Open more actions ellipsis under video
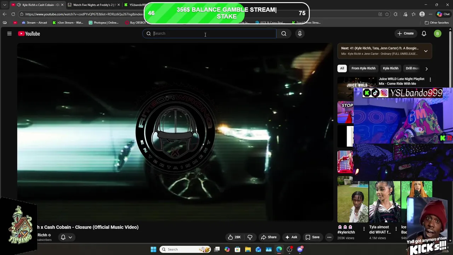This screenshot has width=453, height=255. pyautogui.click(x=329, y=237)
